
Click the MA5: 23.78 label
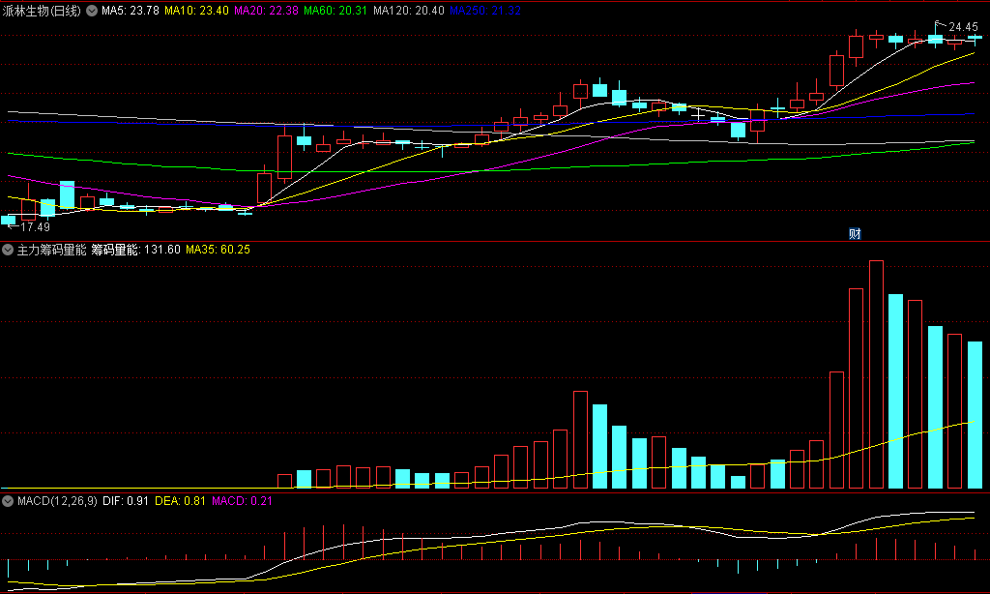click(131, 11)
